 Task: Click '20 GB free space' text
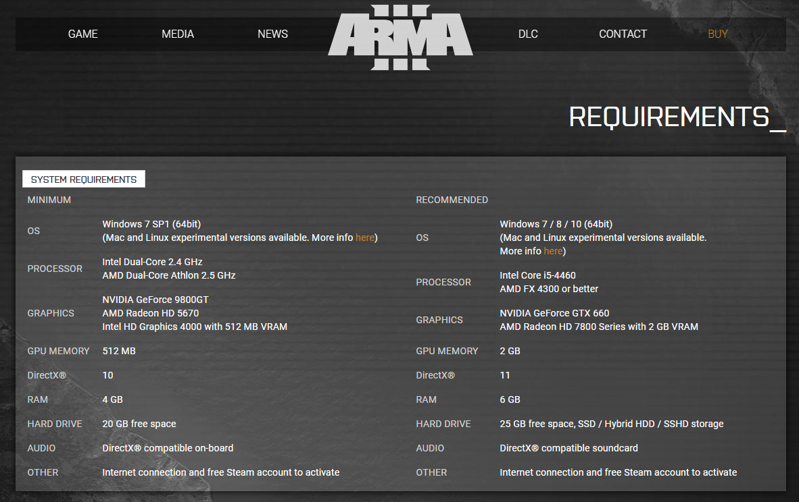[x=139, y=424]
